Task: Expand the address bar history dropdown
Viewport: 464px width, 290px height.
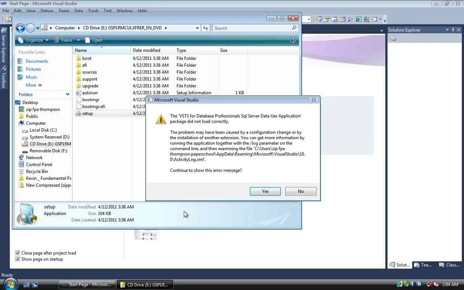Action: click(x=197, y=28)
